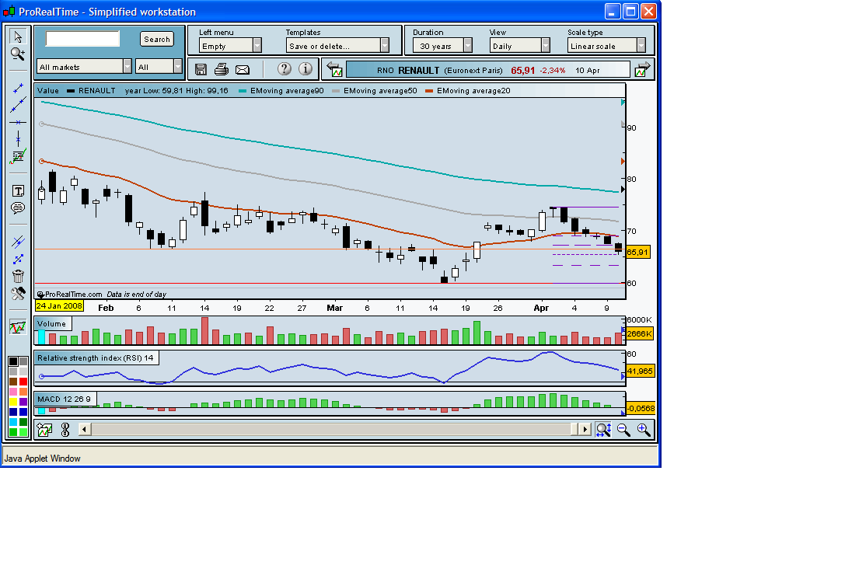Click the 41,965 RSI value tag
This screenshot has height=565, width=866.
coord(640,371)
